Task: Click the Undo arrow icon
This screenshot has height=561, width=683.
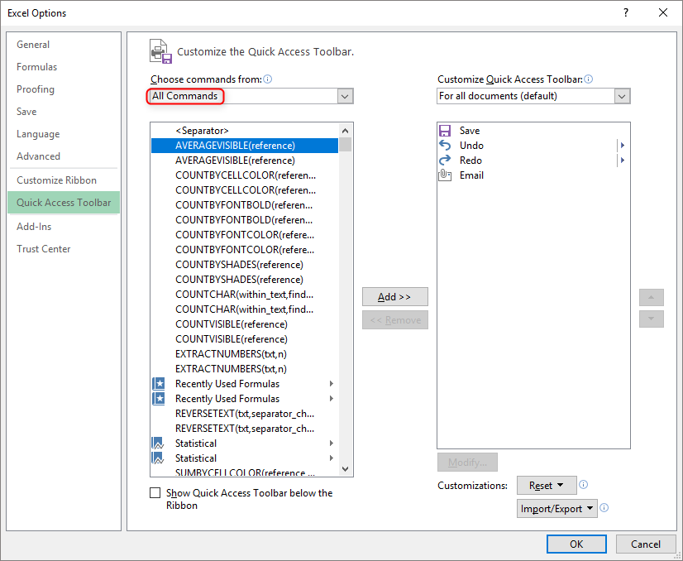Action: (445, 145)
